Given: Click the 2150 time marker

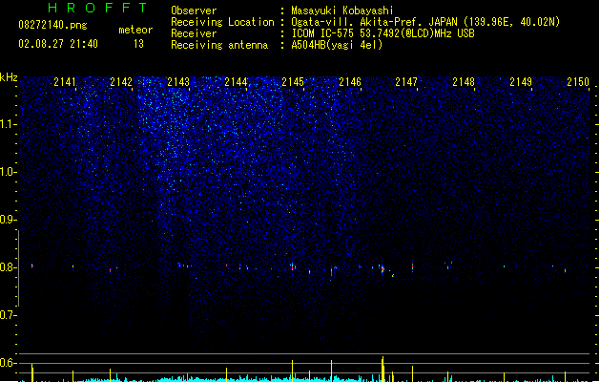Looking at the screenshot, I should coord(578,81).
